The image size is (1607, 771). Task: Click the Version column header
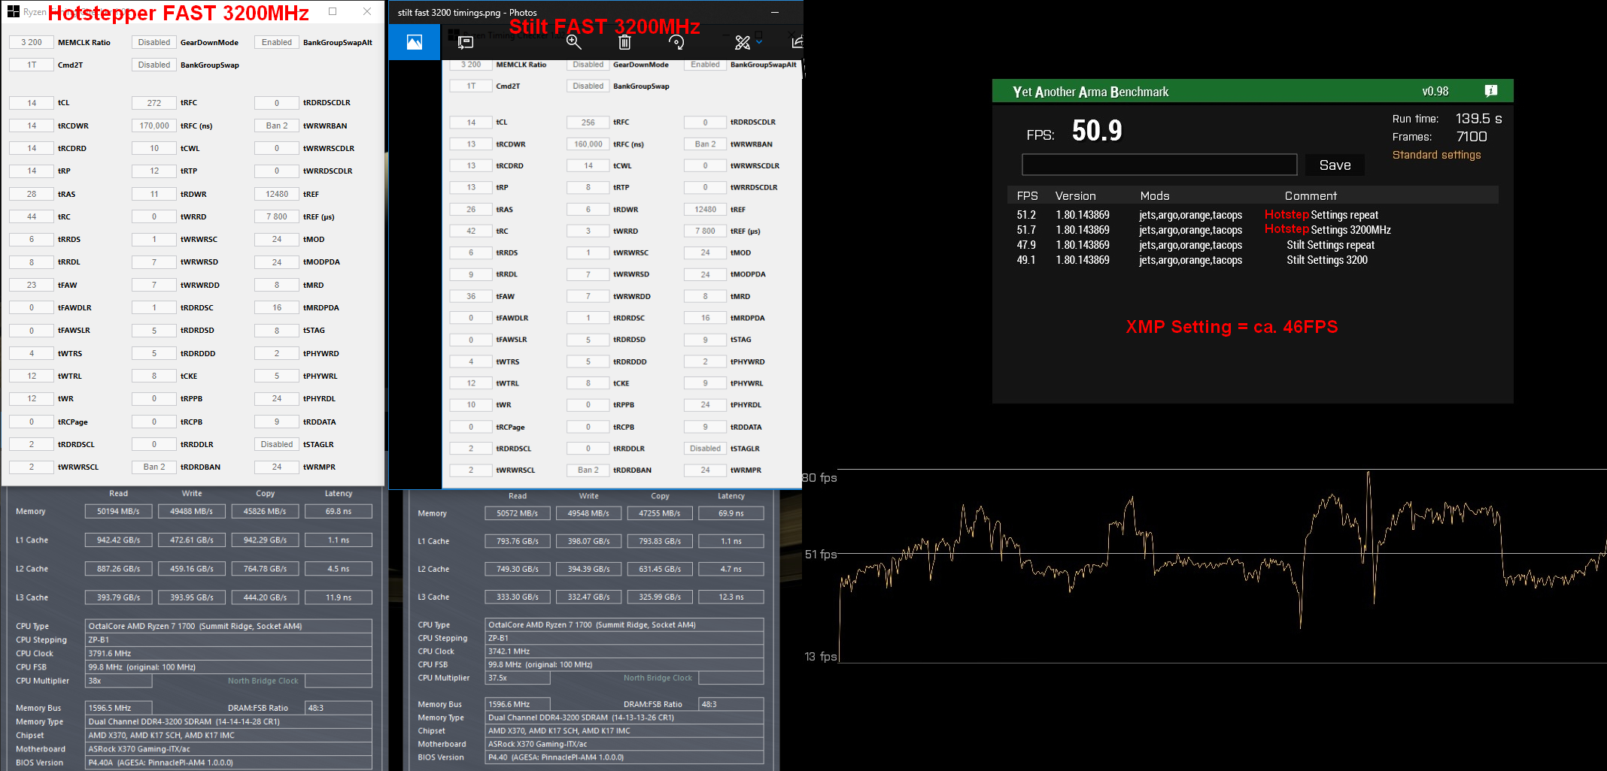pyautogui.click(x=1075, y=196)
